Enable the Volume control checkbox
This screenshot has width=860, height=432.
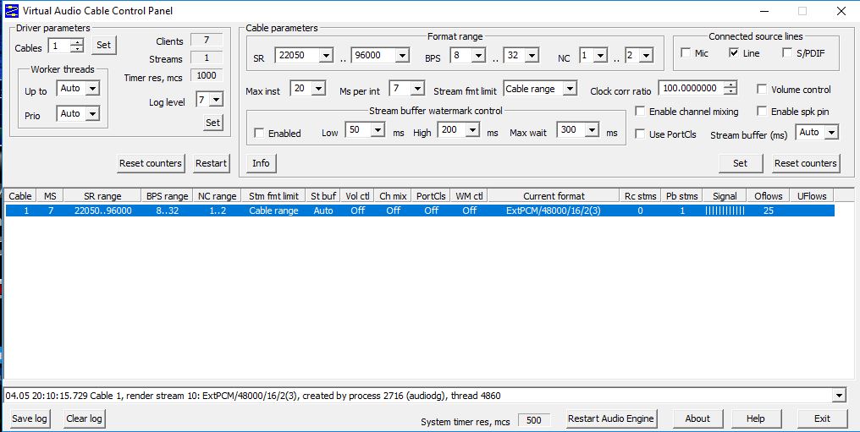762,90
